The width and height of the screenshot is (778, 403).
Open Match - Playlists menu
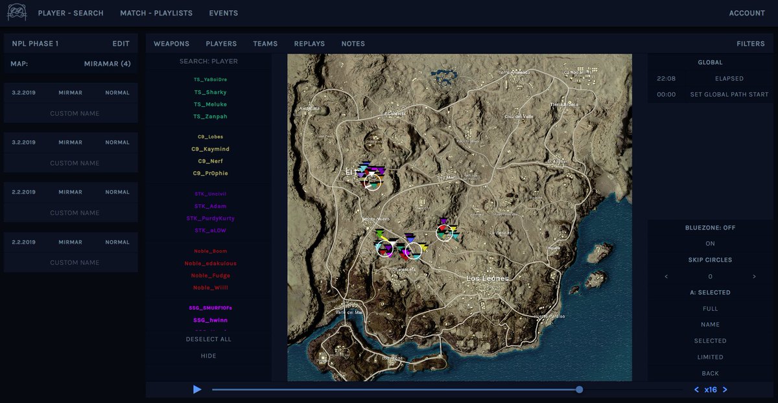click(x=156, y=13)
